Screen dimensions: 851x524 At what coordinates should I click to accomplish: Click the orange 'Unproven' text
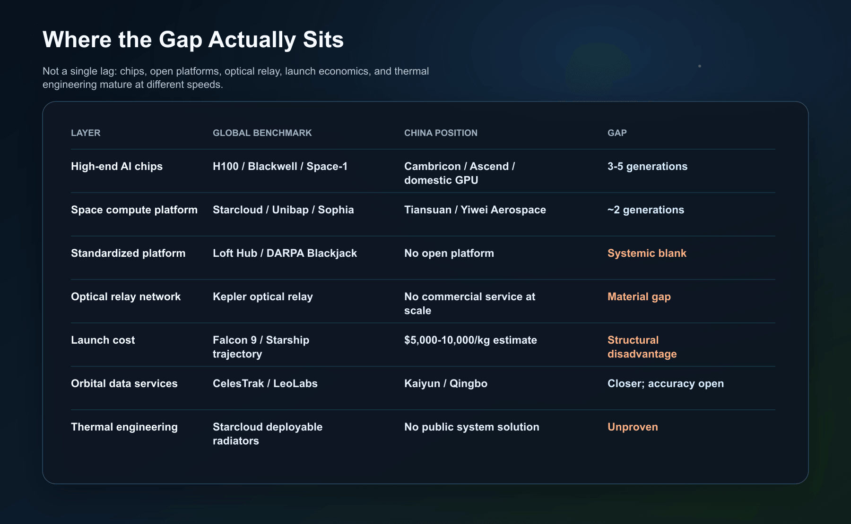pyautogui.click(x=633, y=427)
